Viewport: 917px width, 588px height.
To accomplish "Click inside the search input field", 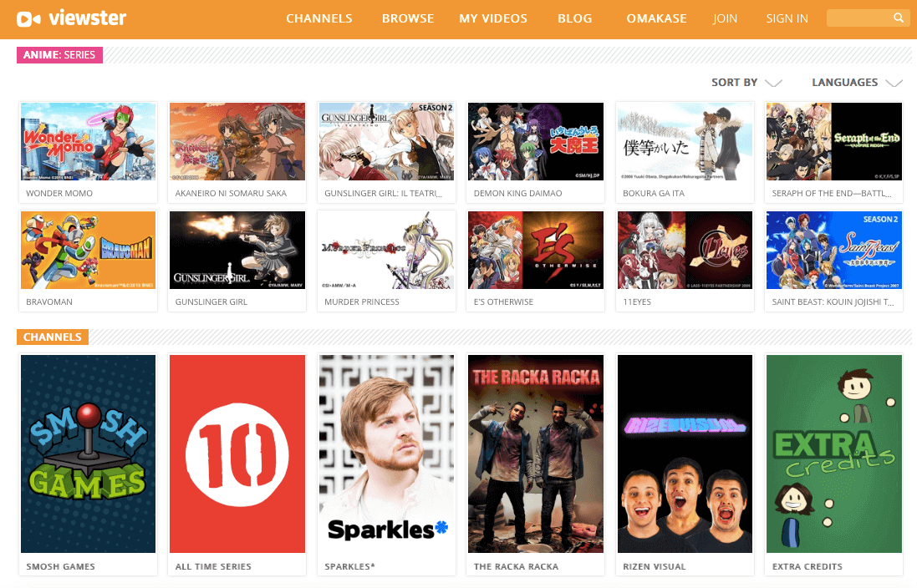I will coord(859,18).
